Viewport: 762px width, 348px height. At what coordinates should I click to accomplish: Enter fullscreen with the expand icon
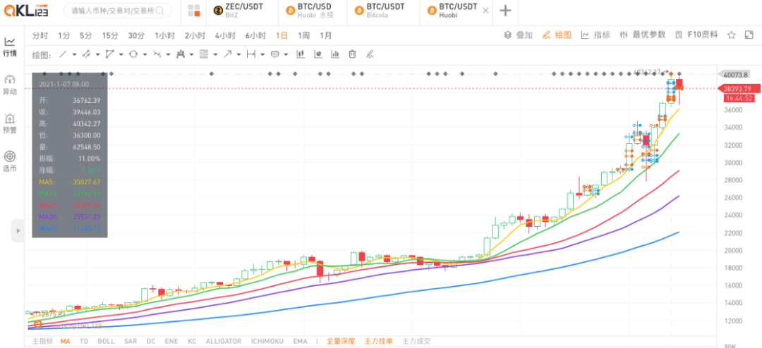tap(749, 35)
